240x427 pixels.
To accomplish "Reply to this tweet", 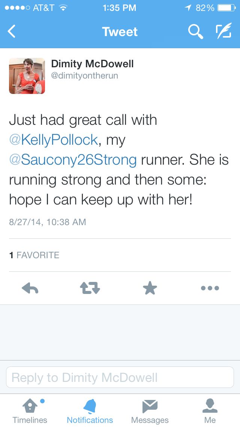I will coord(30,288).
